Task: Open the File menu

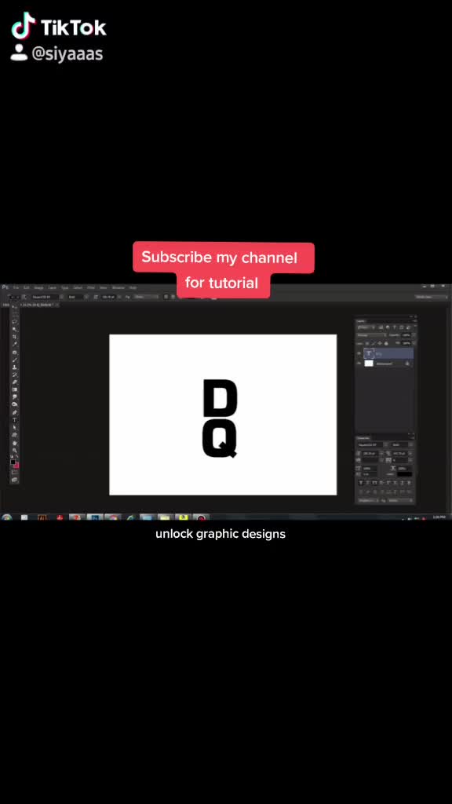Action: 16,287
